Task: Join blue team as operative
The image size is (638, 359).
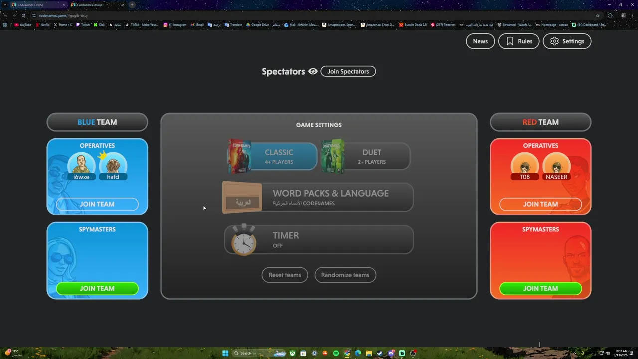Action: tap(97, 204)
